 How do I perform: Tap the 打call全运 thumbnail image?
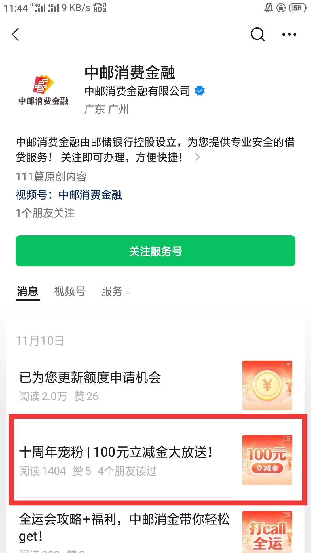tap(267, 532)
